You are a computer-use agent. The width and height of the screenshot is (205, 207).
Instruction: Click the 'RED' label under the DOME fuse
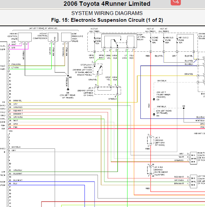(x=148, y=56)
